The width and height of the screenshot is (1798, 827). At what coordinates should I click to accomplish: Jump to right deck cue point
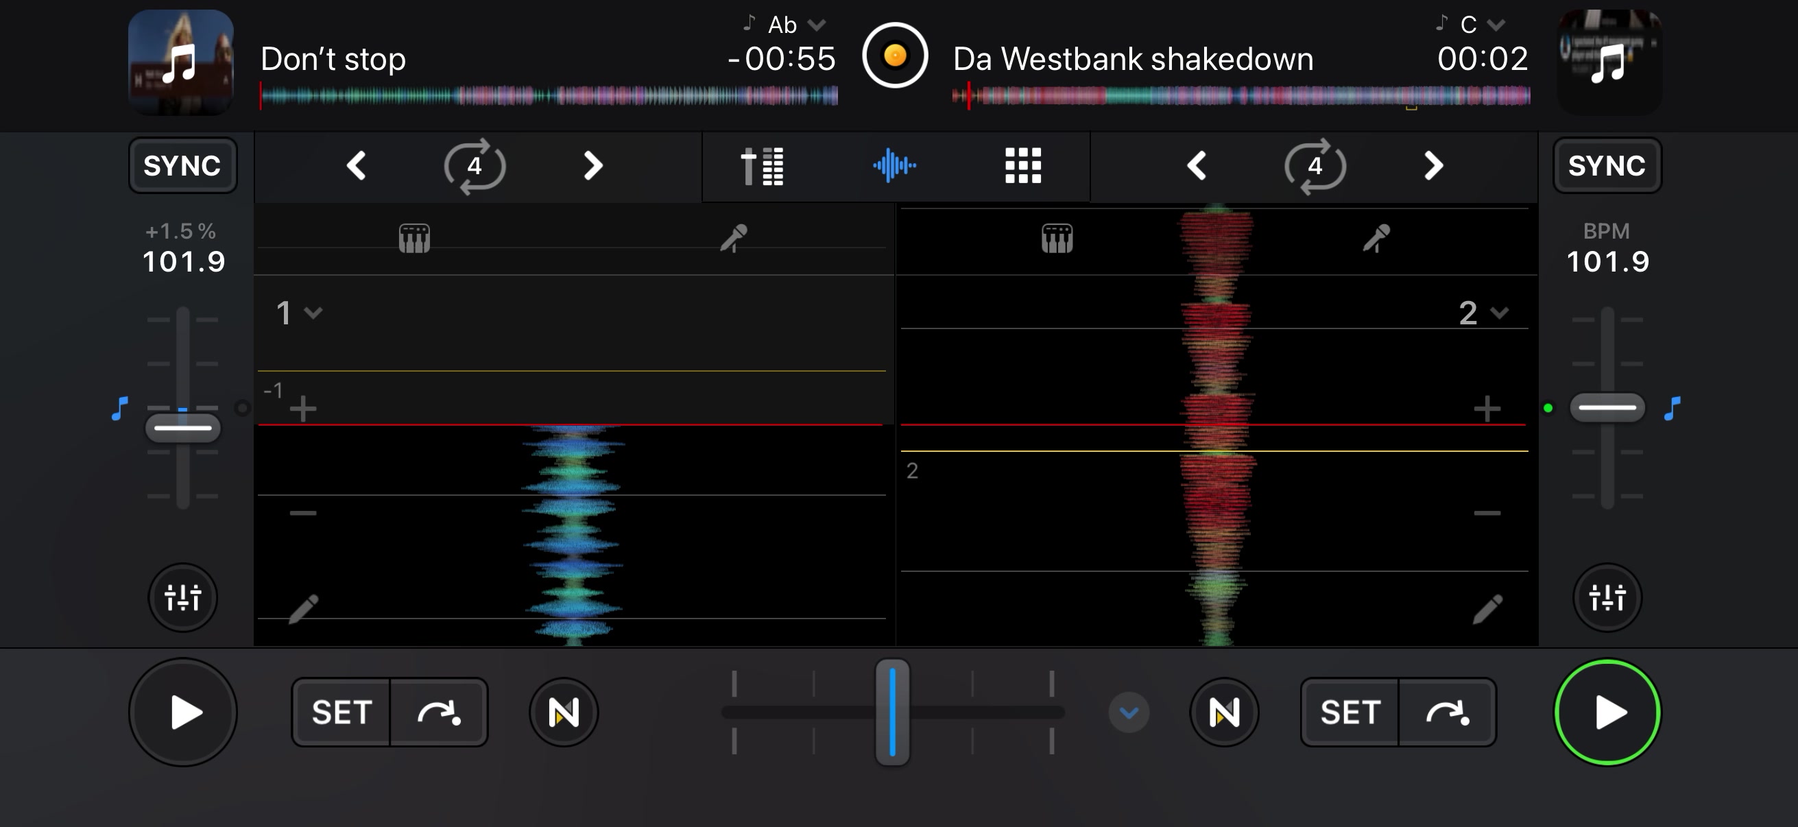pyautogui.click(x=1448, y=712)
